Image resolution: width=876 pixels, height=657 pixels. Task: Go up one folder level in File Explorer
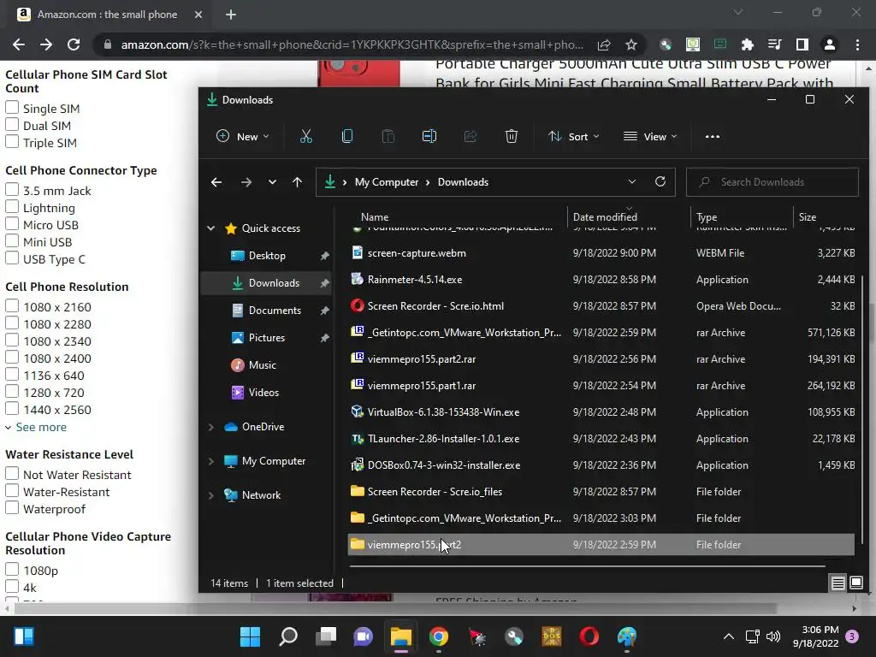pyautogui.click(x=297, y=182)
